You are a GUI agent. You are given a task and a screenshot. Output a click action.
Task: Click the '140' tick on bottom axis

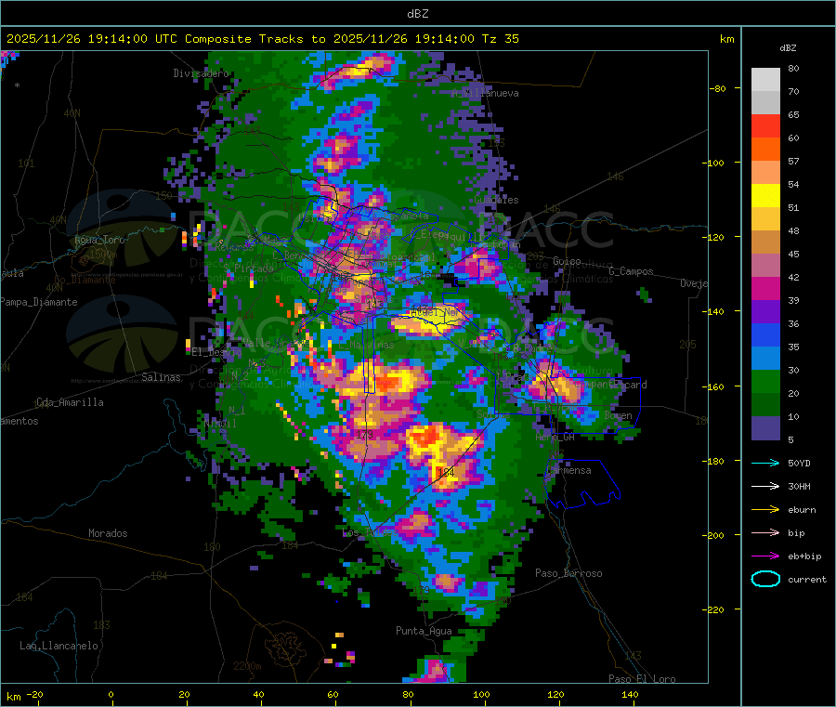[x=630, y=694]
